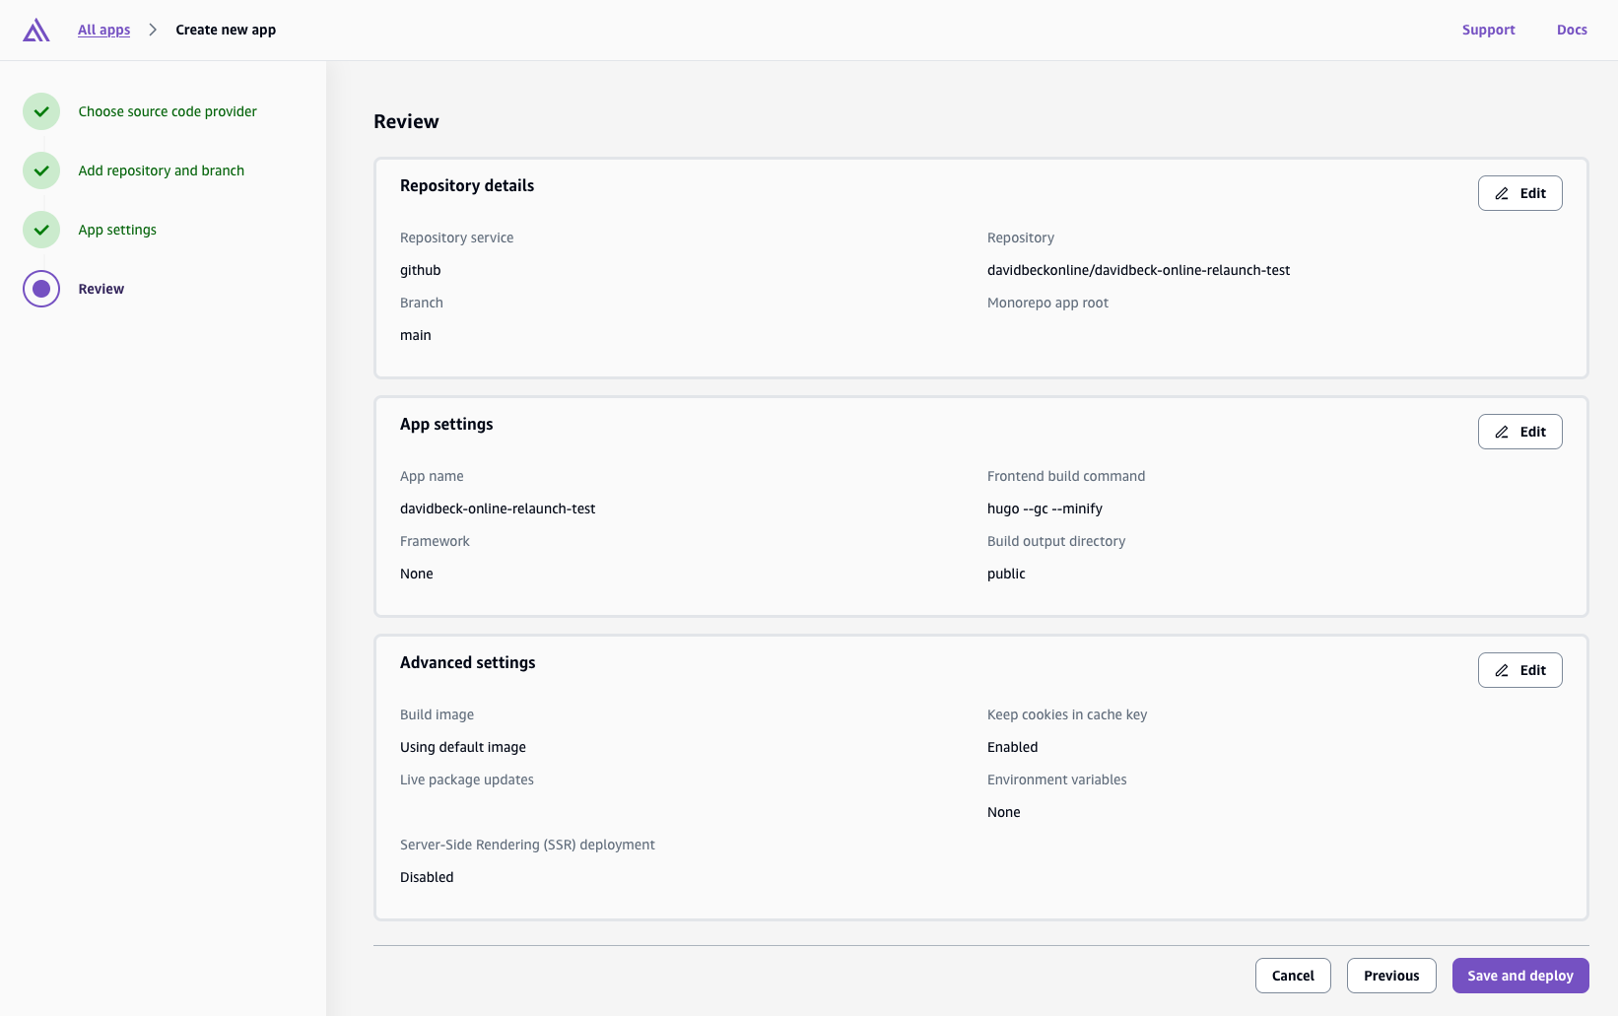Screen dimensions: 1618x1016
Task: Click the Monorepo app root label
Action: (x=1047, y=303)
